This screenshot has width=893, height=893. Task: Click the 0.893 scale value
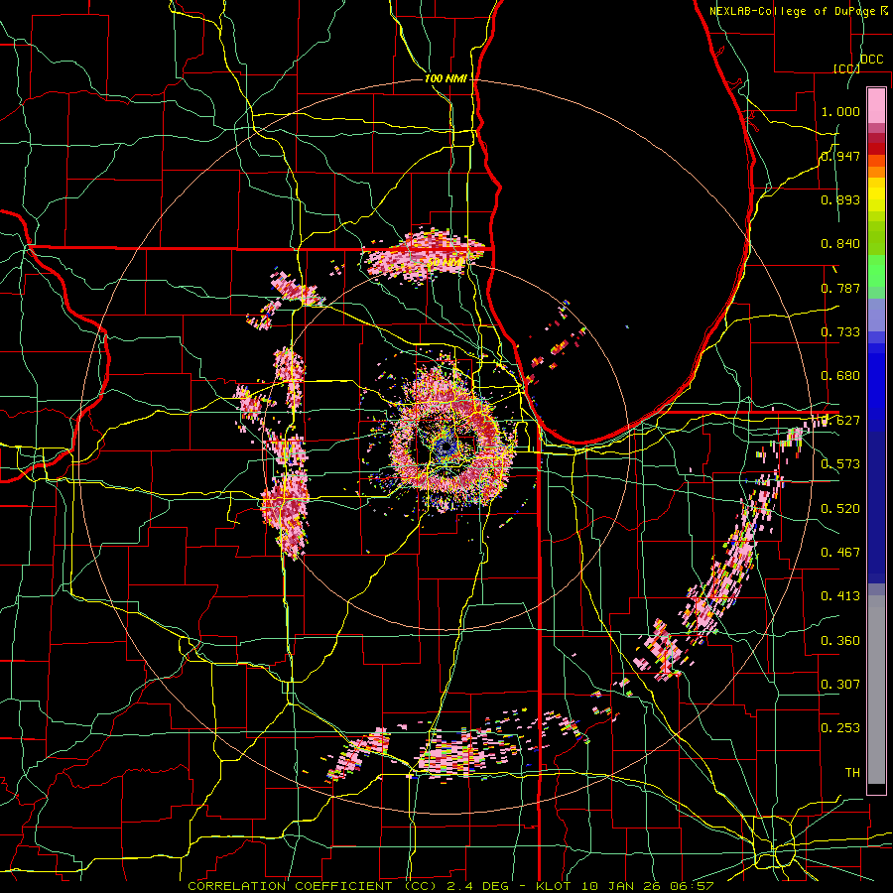point(840,199)
